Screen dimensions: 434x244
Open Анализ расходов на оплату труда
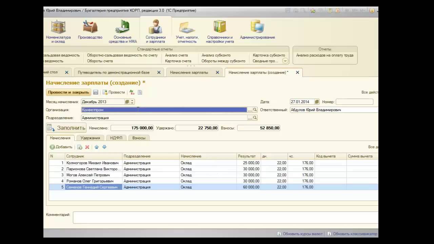pos(325,55)
